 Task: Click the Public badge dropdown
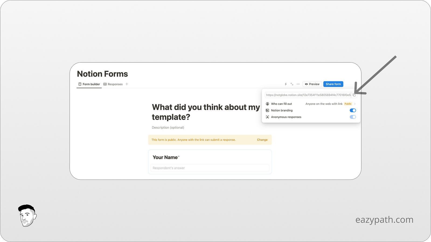pos(348,104)
